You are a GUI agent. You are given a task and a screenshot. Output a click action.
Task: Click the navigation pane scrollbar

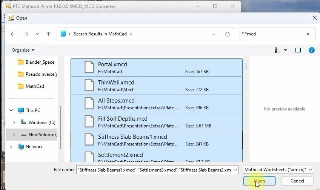(61, 127)
